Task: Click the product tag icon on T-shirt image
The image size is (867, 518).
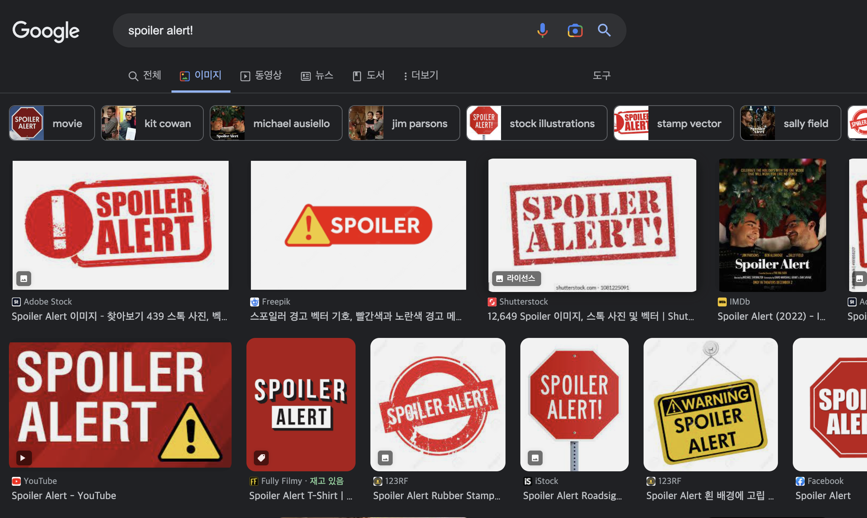Action: (261, 458)
